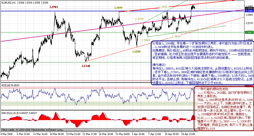Click the 19 Mar 01:00 time label

click(x=73, y=134)
